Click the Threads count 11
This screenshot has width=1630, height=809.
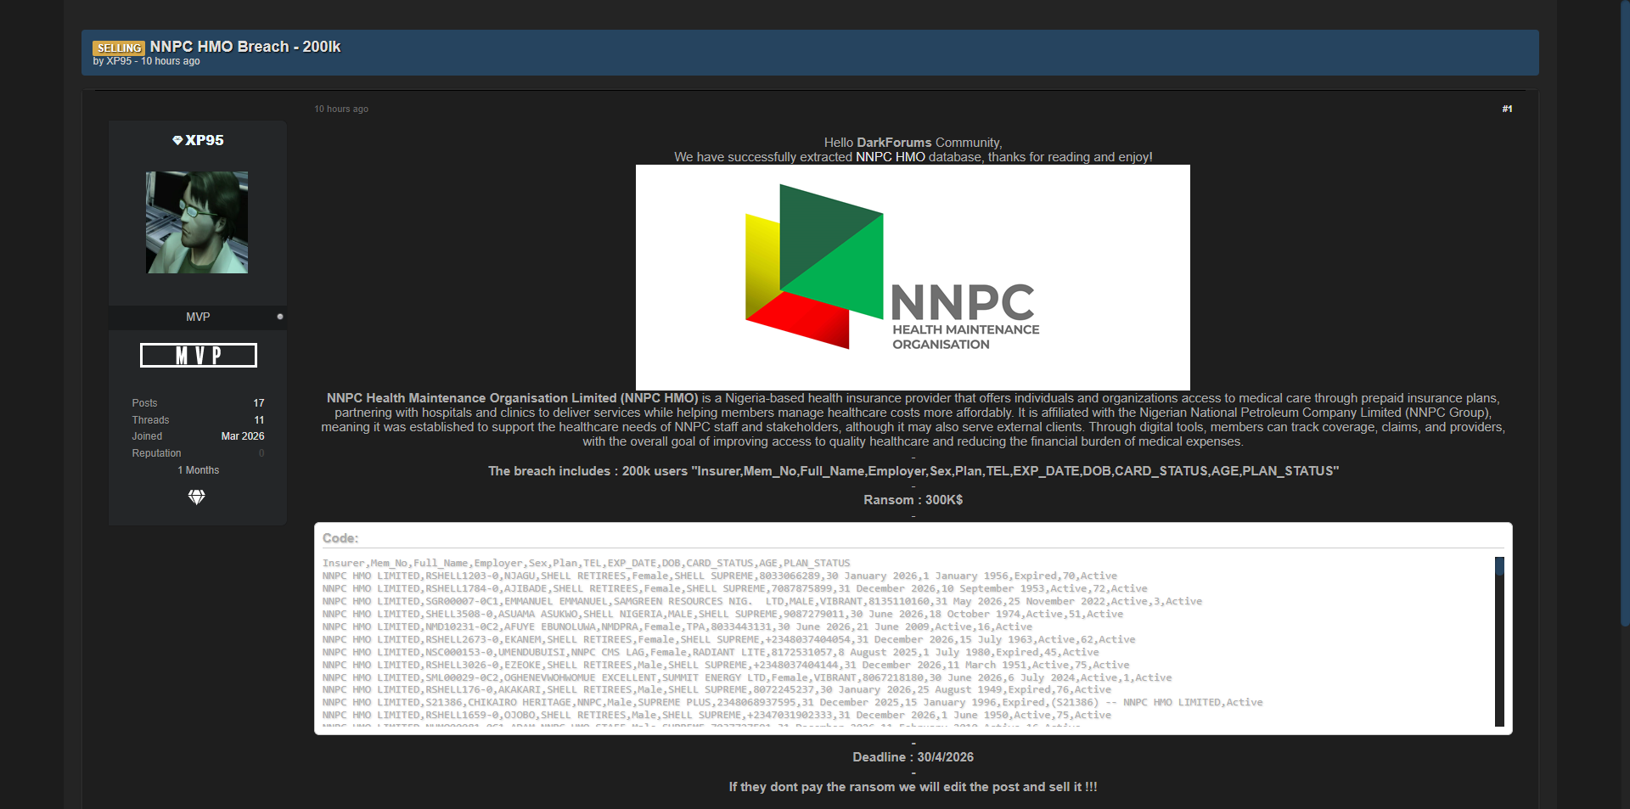(259, 420)
